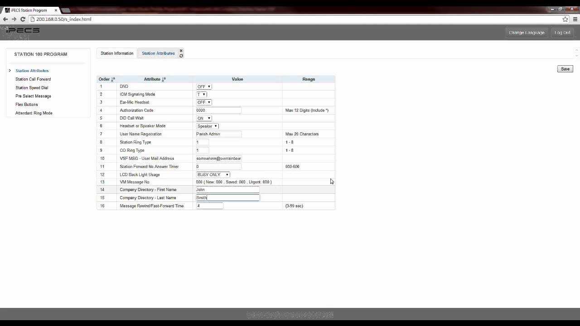Click the Order column header
The height and width of the screenshot is (326, 580).
(x=104, y=79)
